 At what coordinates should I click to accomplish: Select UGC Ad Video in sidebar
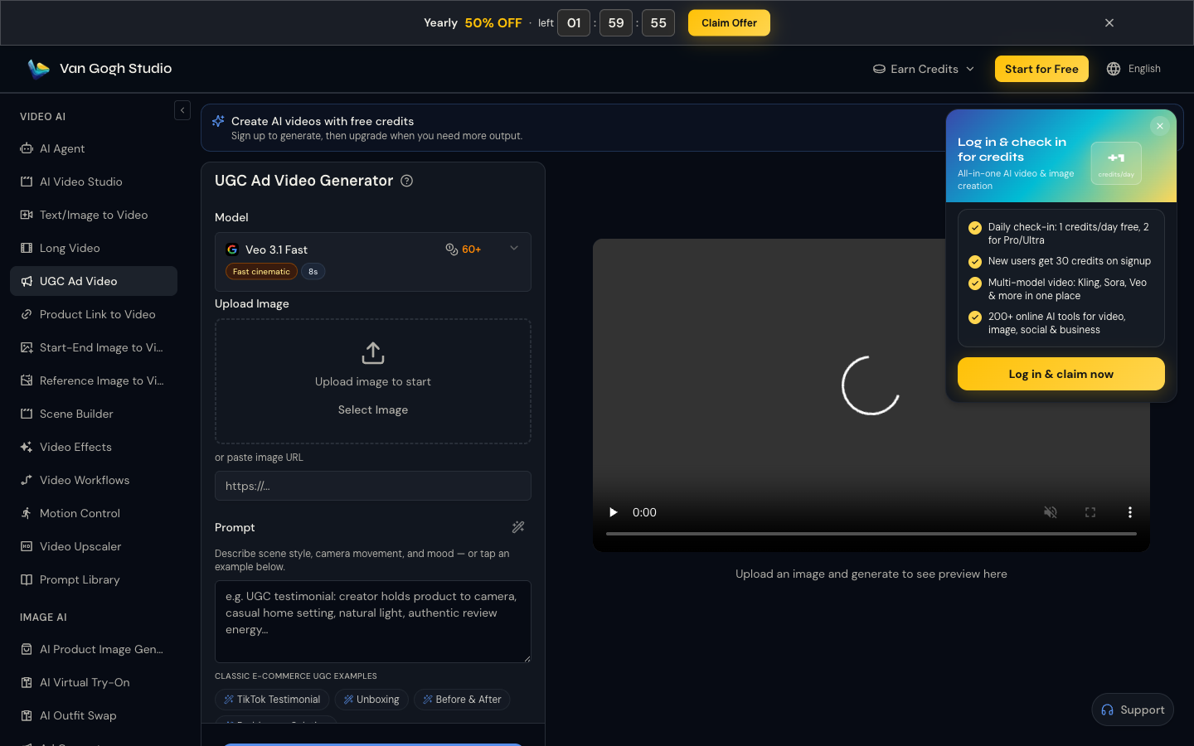[94, 281]
